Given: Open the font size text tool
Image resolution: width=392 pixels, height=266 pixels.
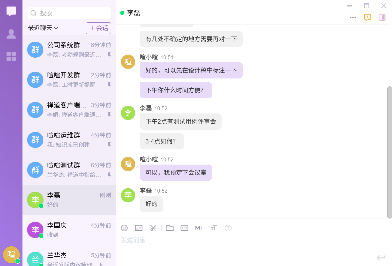Looking at the screenshot, I should pos(214,228).
